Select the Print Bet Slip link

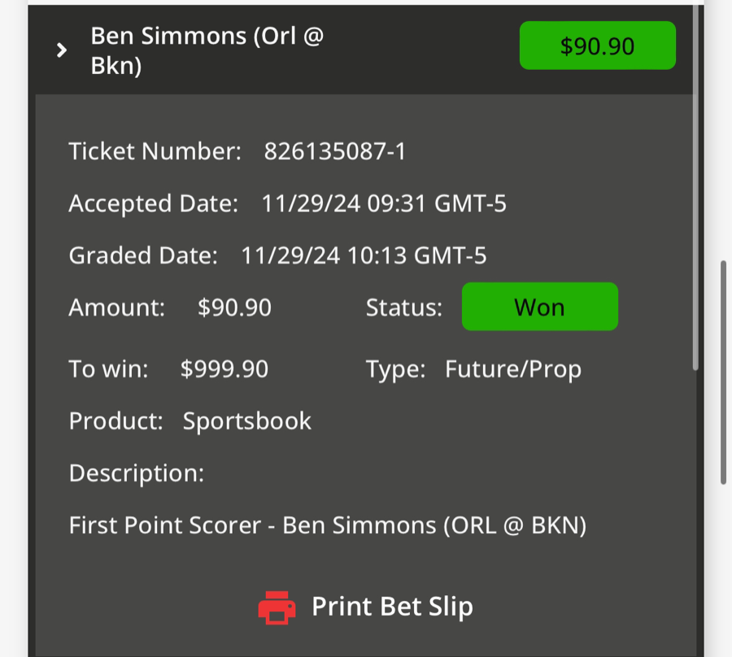[x=392, y=606]
